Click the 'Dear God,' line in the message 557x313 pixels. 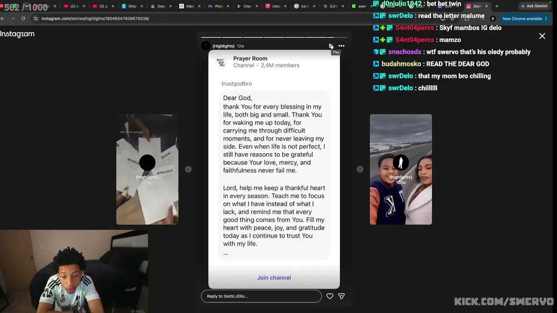pos(238,98)
